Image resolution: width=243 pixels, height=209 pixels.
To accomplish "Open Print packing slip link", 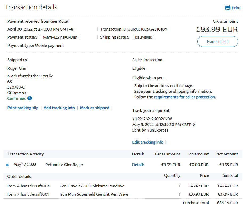I will click(23, 108).
